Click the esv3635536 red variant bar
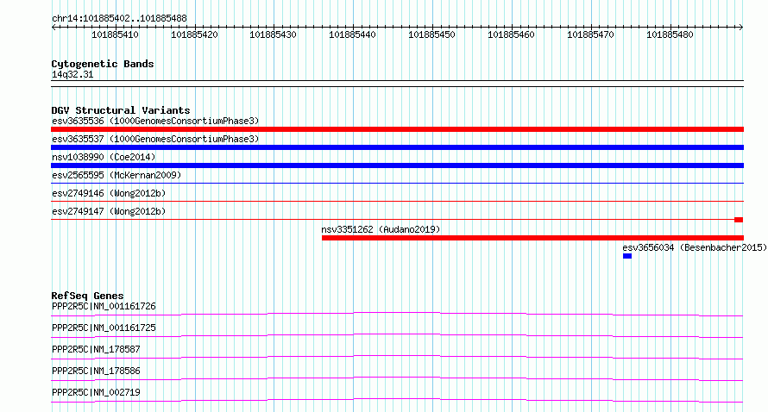The image size is (768, 412). [397, 129]
